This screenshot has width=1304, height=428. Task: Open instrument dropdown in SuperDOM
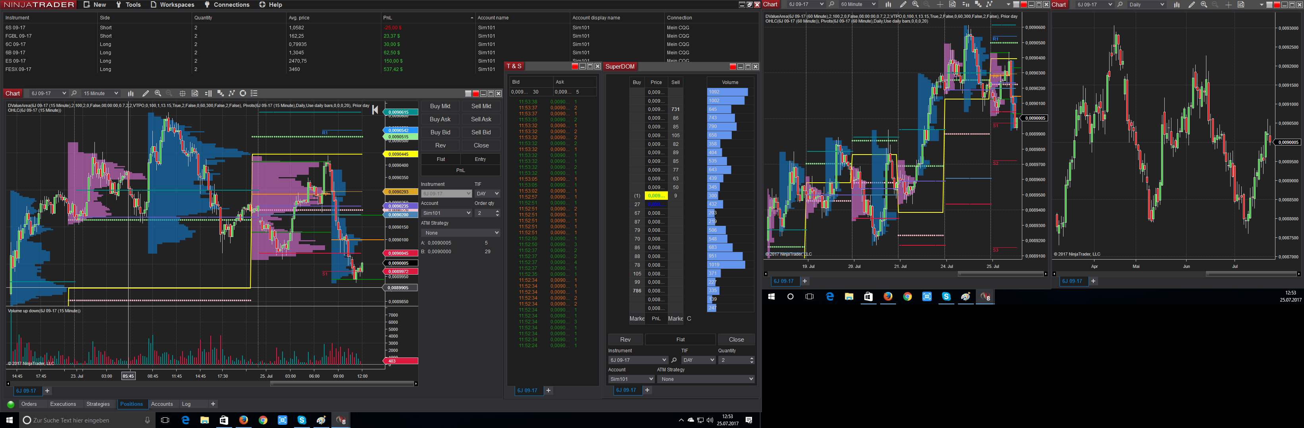[639, 360]
